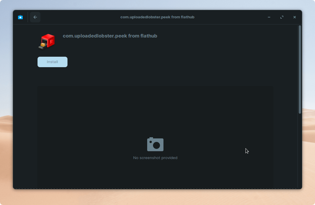Screen dimensions: 315x205
Task: Install com.uploadedlobster.peek package
Action: 52,62
